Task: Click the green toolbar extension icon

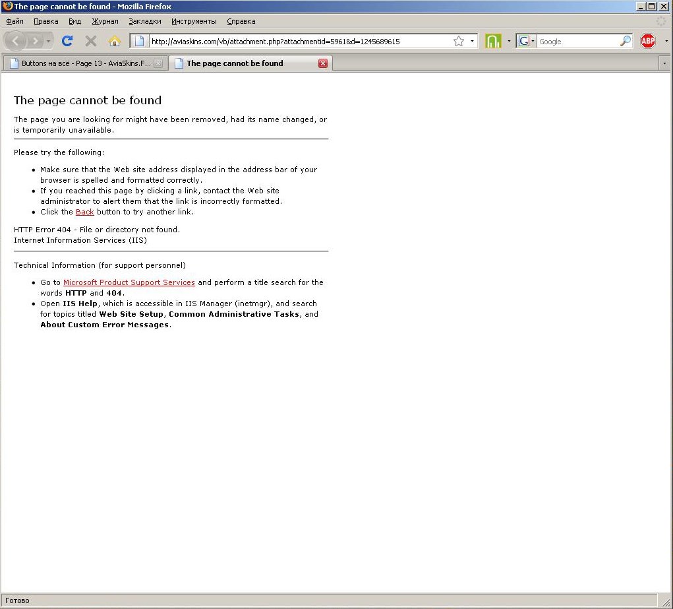Action: pyautogui.click(x=493, y=42)
